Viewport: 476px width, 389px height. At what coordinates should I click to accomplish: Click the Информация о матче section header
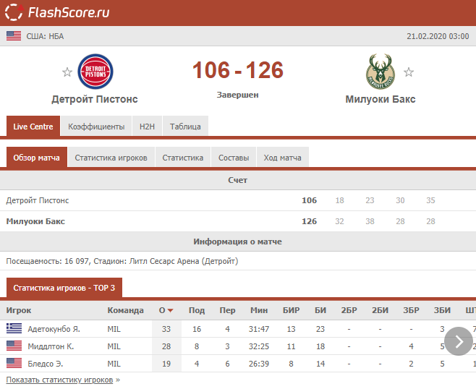[x=238, y=241]
